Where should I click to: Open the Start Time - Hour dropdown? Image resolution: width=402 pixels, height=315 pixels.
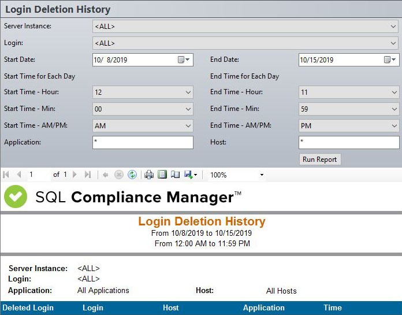point(188,92)
